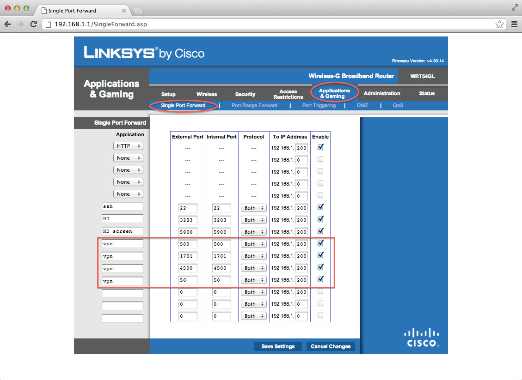Image resolution: width=522 pixels, height=380 pixels.
Task: Click internal port field containing 1701
Action: pos(221,256)
